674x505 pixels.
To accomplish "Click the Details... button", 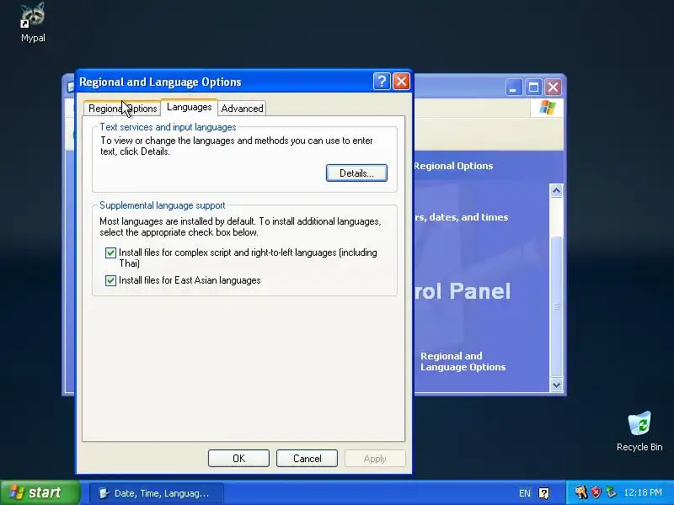I will (x=356, y=173).
